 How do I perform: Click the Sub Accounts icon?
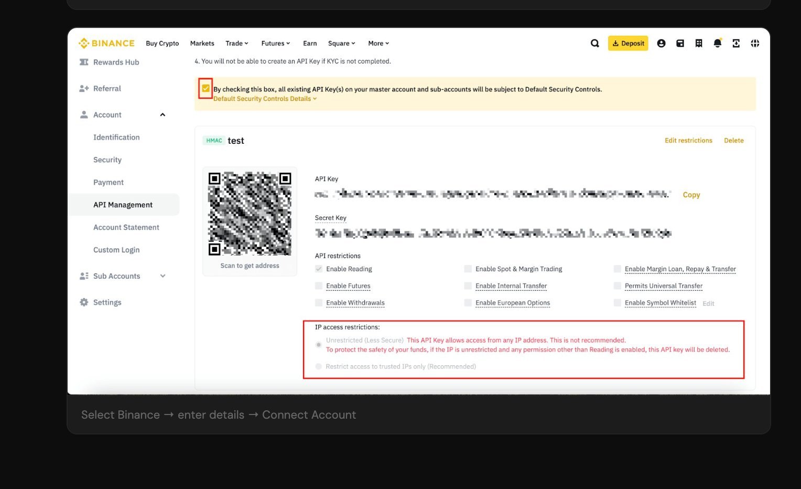coord(84,276)
